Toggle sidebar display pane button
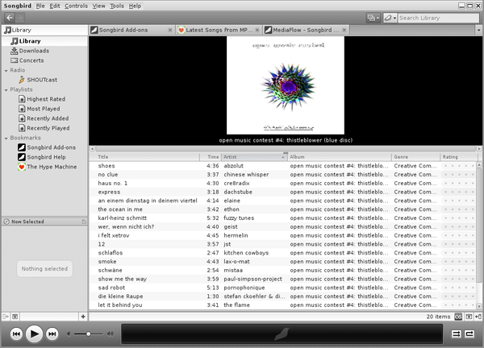This screenshot has width=484, height=348. [x=15, y=317]
